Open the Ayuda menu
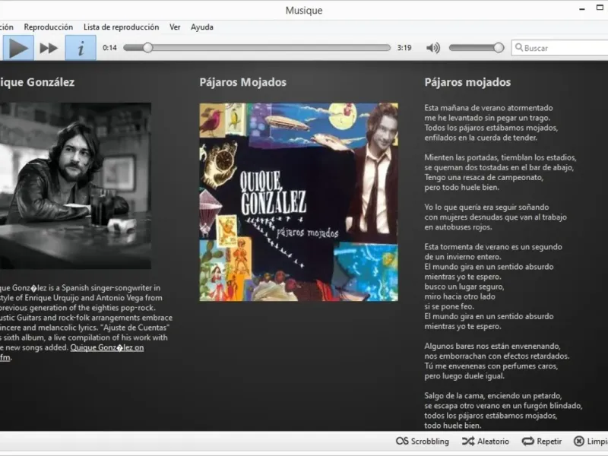Screen dimensions: 608x456 click(202, 27)
